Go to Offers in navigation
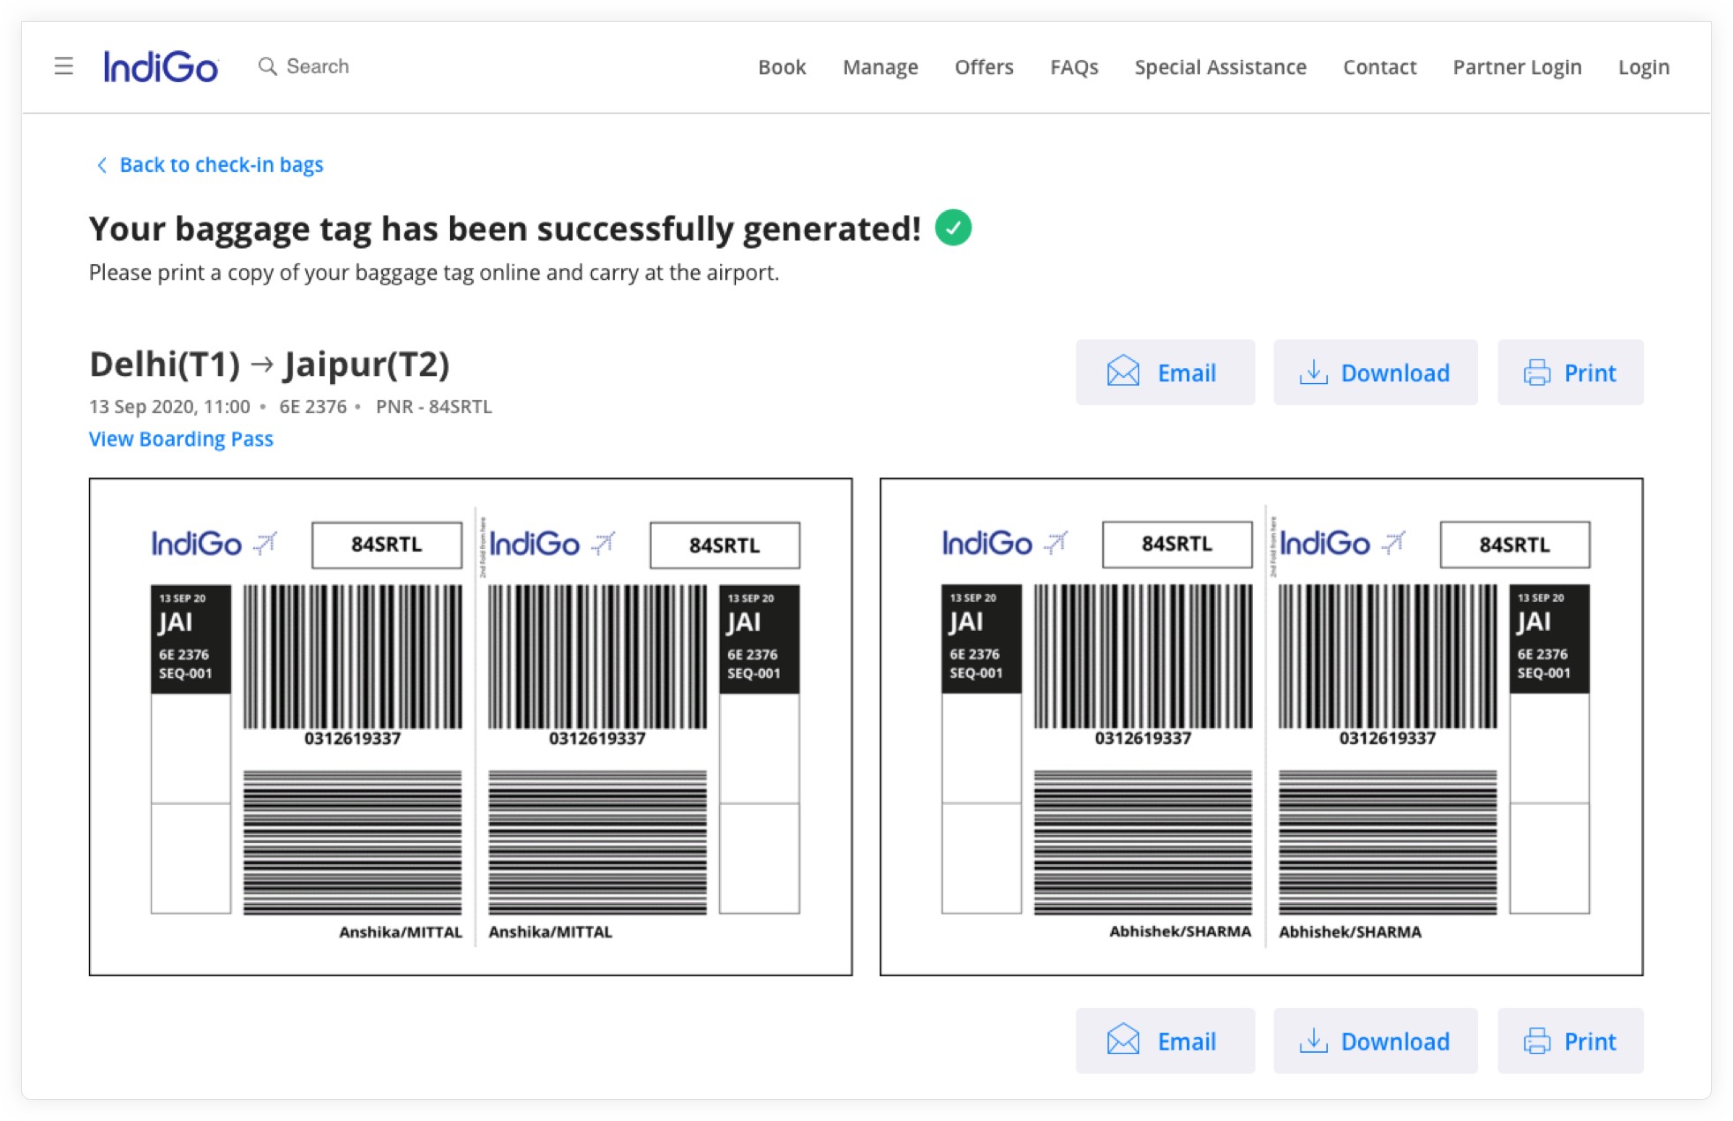The width and height of the screenshot is (1733, 1121). 983,67
